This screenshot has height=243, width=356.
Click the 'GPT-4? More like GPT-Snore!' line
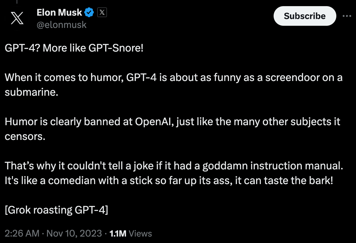74,48
